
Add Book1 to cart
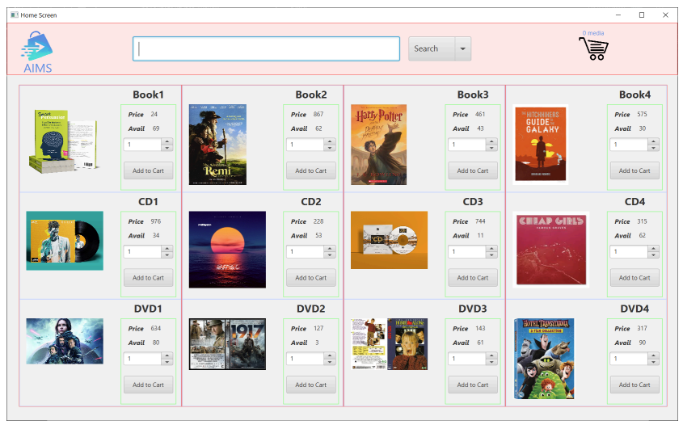point(148,170)
